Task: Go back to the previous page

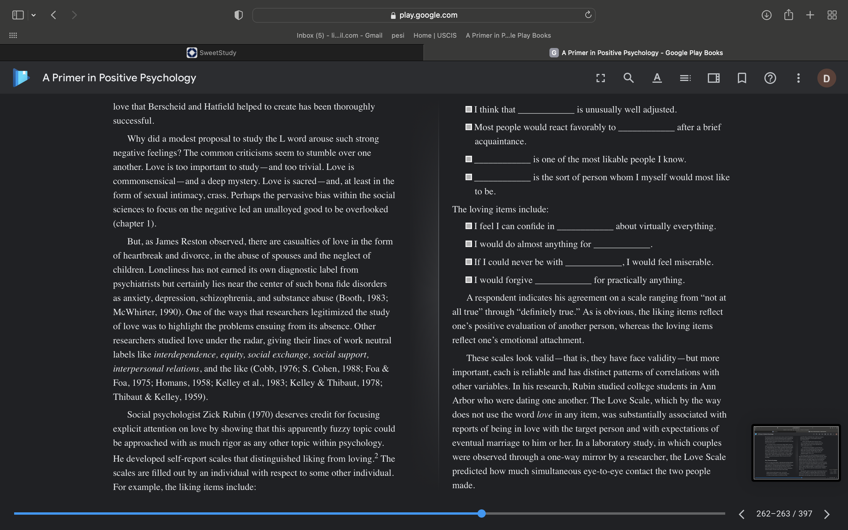Action: [54, 15]
